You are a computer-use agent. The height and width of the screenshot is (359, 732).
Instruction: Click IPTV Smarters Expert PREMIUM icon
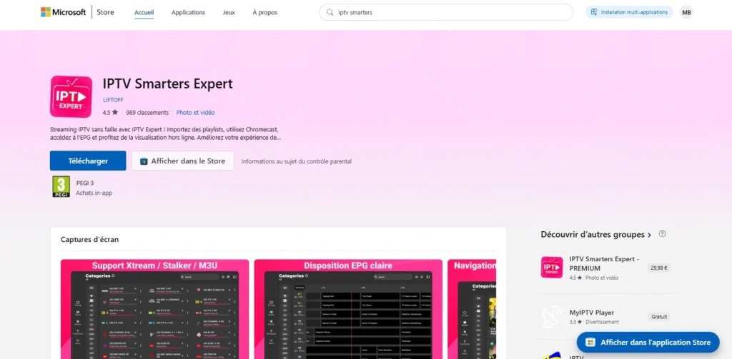point(552,267)
